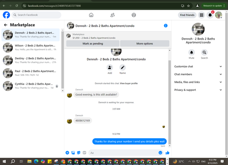The width and height of the screenshot is (228, 165).
Task: Select Destiny conversation in list
Action: tap(31, 60)
